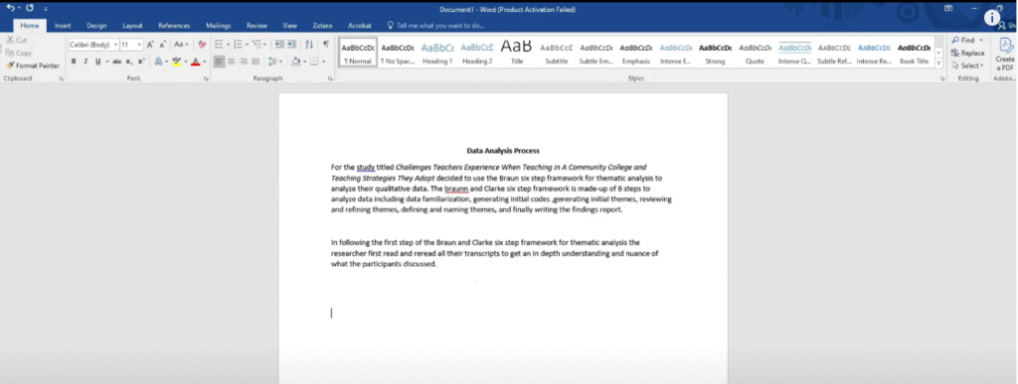
Task: Click the 'Data Analysis Process' heading
Action: (x=502, y=151)
